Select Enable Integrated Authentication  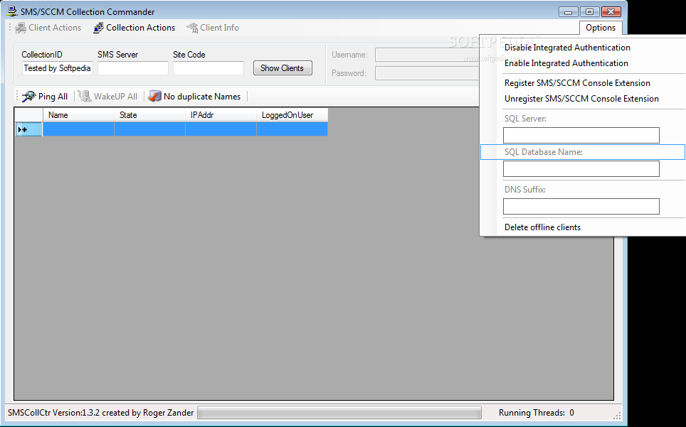[x=566, y=63]
